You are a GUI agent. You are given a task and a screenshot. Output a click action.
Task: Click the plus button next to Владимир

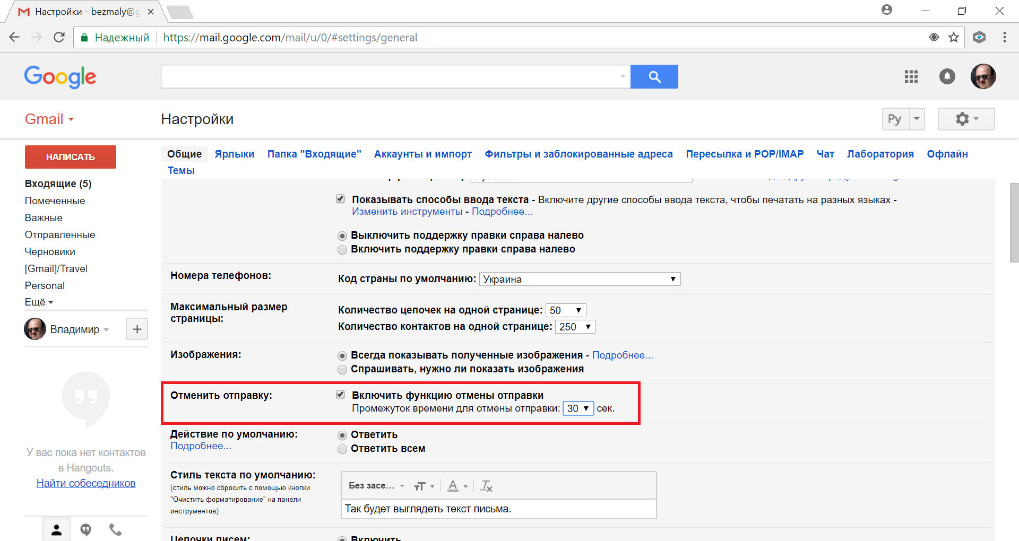click(137, 329)
